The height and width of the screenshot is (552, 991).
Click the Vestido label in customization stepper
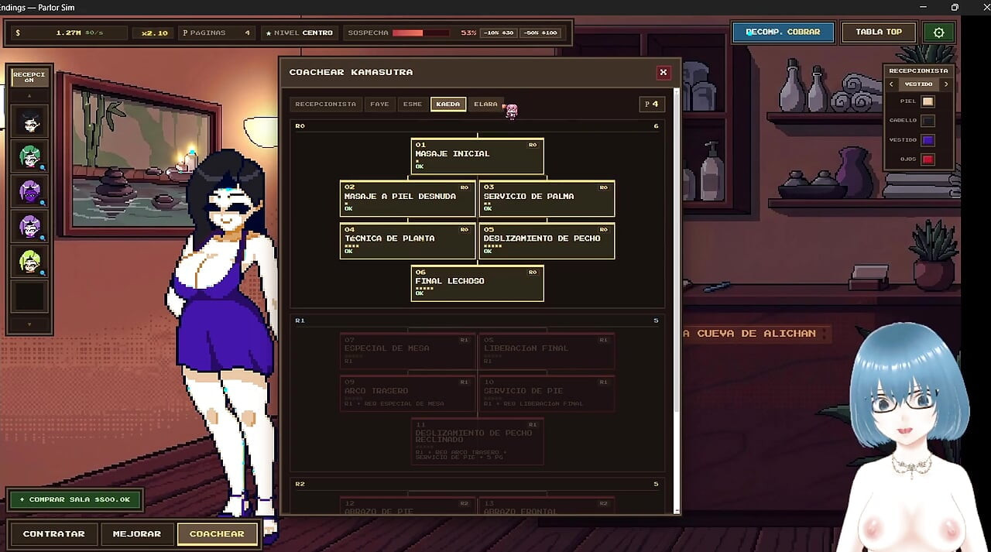coord(918,84)
